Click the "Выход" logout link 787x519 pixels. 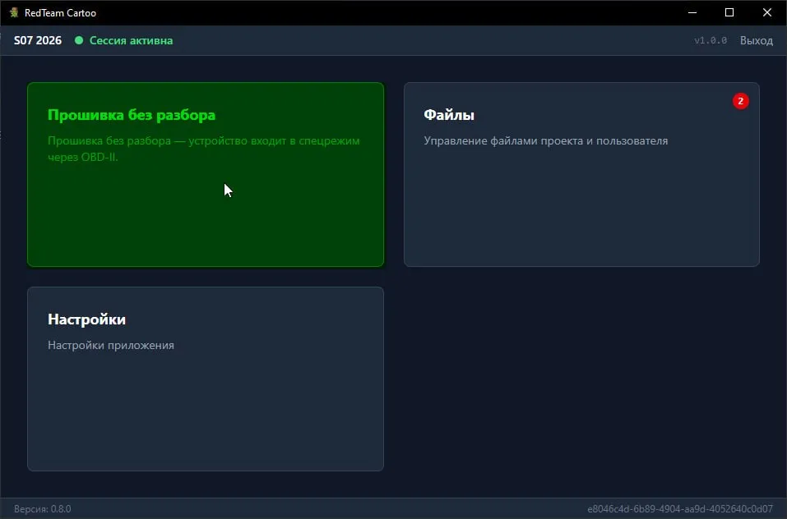756,40
